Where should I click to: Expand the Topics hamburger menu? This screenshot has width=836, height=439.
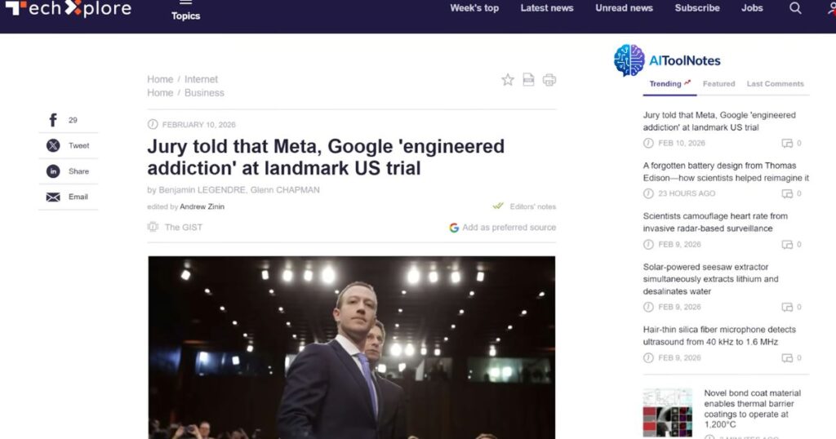185,3
